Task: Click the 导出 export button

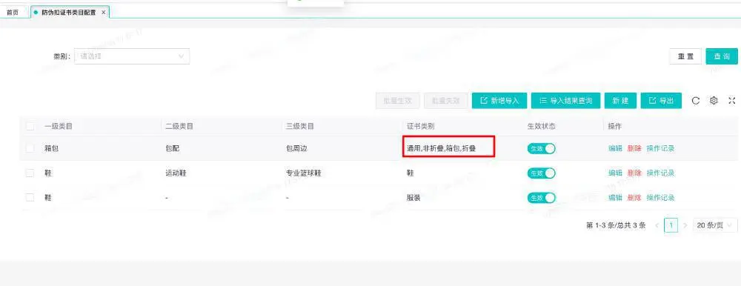Action: [x=661, y=101]
